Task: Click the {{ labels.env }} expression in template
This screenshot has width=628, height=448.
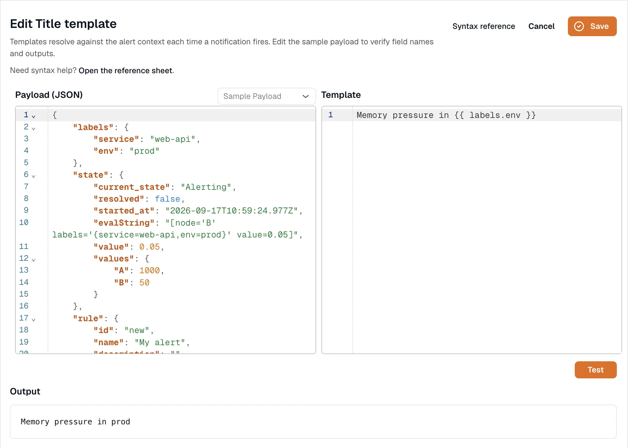Action: [495, 115]
